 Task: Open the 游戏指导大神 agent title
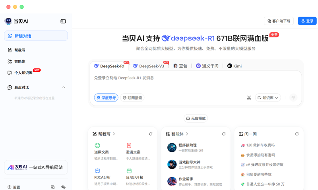pyautogui.click(x=190, y=162)
